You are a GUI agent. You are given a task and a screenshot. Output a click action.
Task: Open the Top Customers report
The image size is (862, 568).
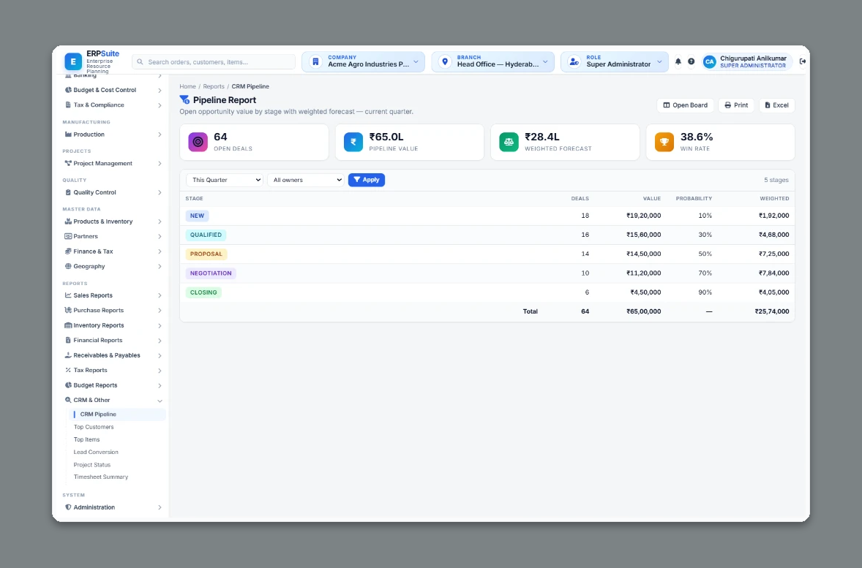(94, 427)
